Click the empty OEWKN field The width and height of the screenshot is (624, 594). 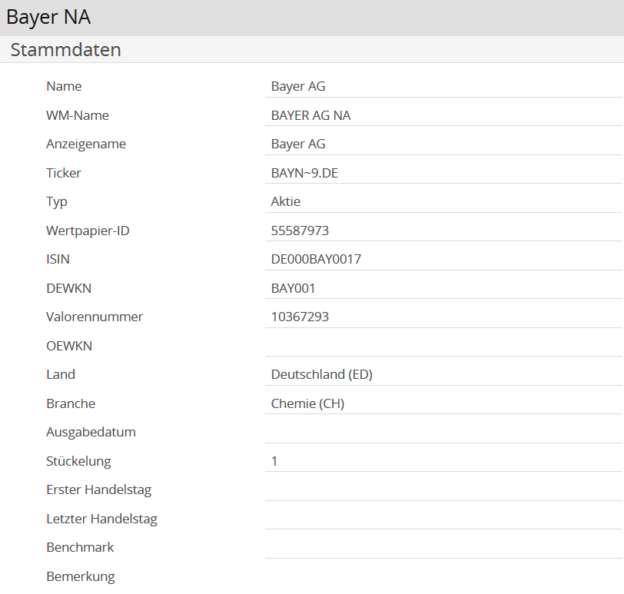click(x=443, y=346)
